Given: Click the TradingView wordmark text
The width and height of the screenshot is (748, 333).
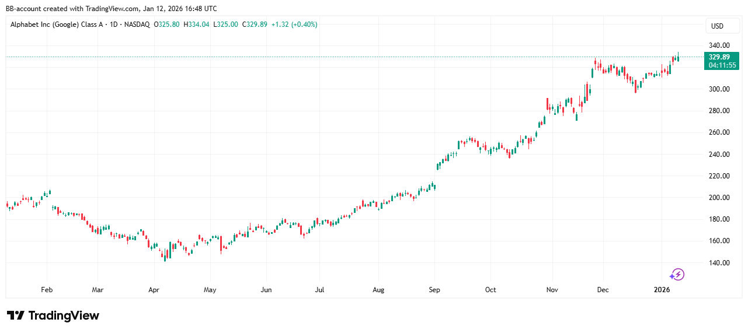Looking at the screenshot, I should [64, 316].
